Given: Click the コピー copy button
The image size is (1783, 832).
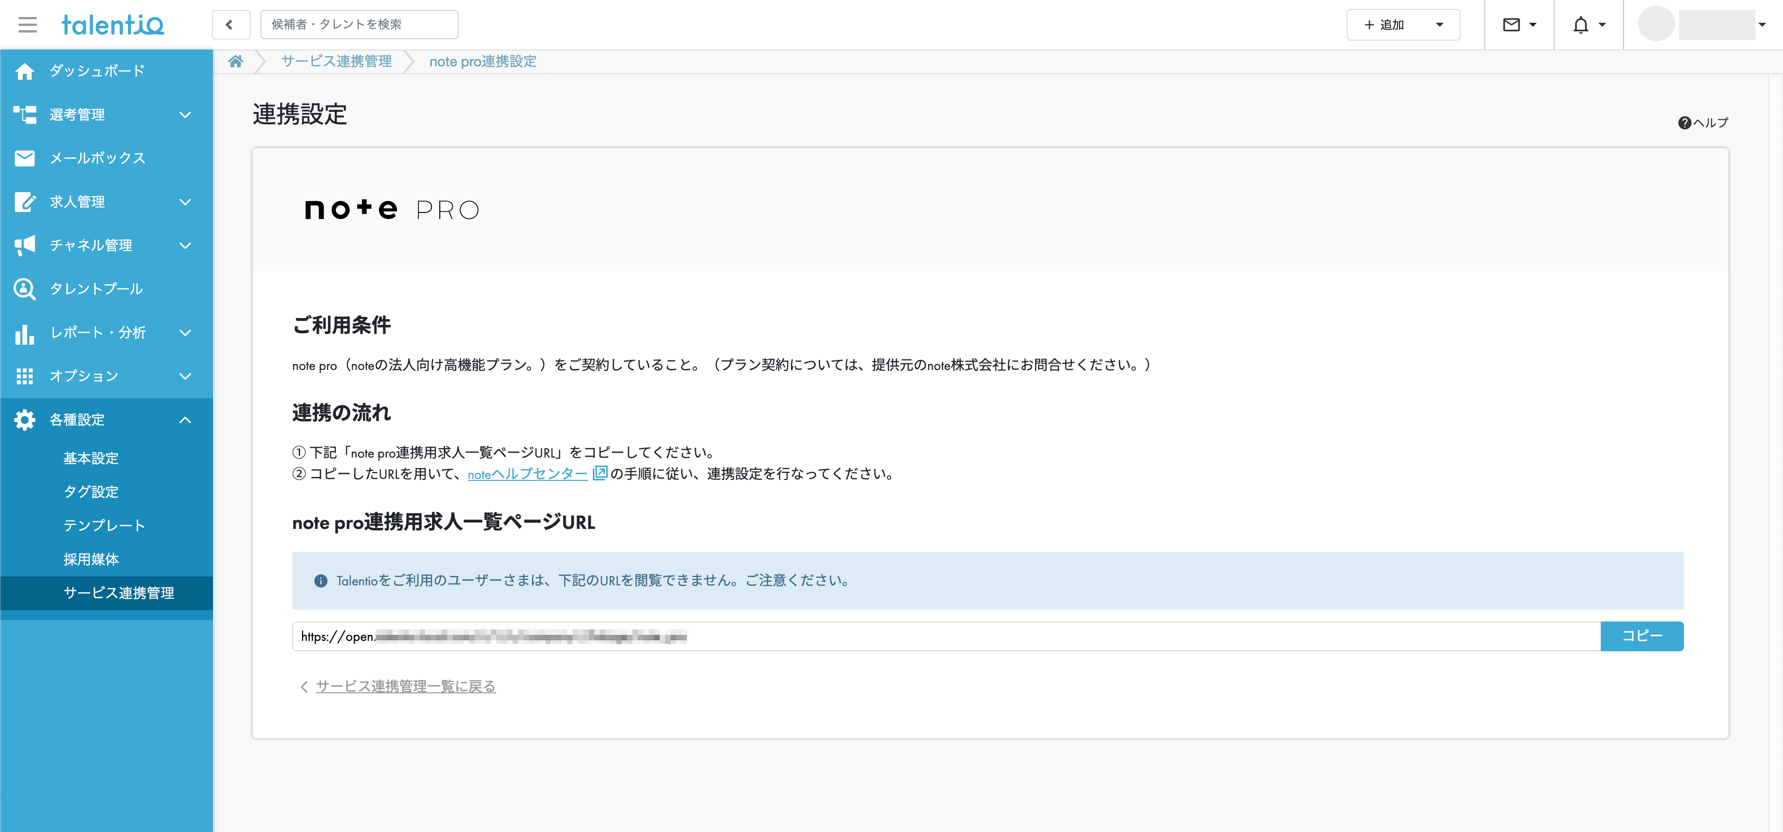Looking at the screenshot, I should (x=1642, y=637).
